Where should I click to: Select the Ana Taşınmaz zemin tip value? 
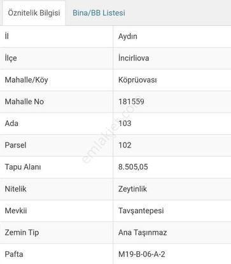click(143, 233)
